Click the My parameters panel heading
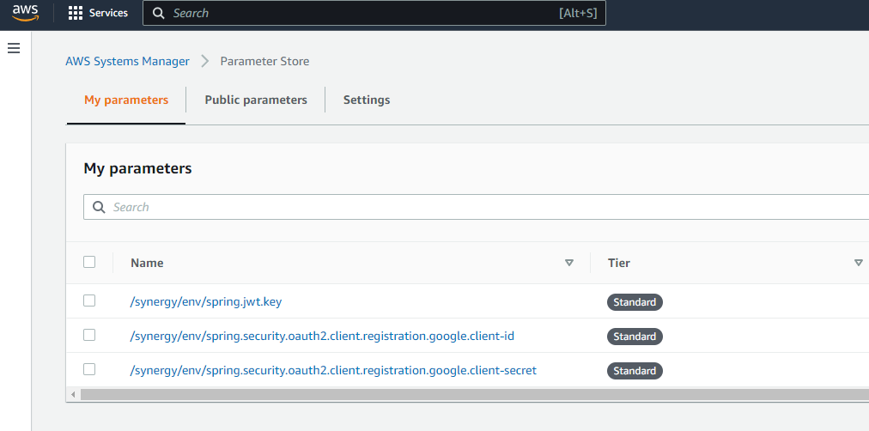 (137, 168)
